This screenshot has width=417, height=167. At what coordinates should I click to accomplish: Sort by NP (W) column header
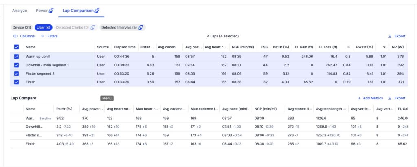(x=397, y=47)
